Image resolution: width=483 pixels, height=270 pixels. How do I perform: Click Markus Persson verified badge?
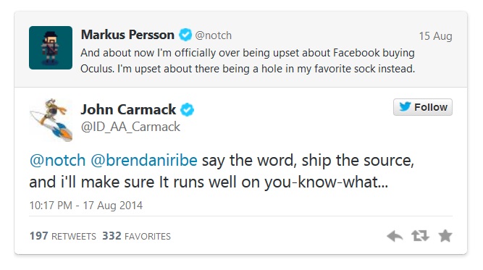[185, 35]
